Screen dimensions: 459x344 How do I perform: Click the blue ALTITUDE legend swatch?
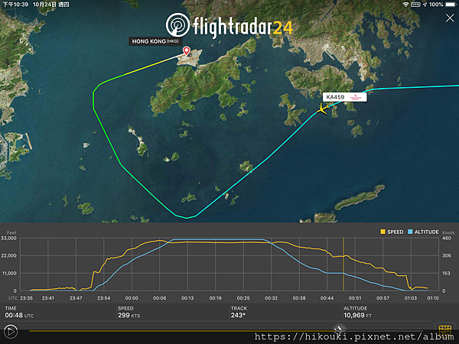click(410, 232)
